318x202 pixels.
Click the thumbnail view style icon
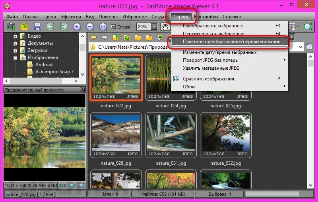pos(292,27)
